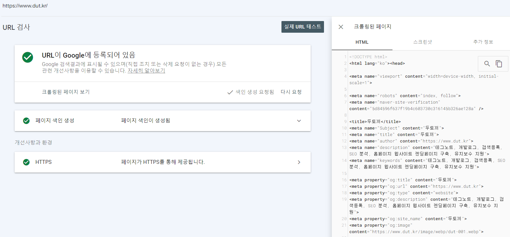Click the URL 검사 heading
This screenshot has width=510, height=237.
(16, 27)
